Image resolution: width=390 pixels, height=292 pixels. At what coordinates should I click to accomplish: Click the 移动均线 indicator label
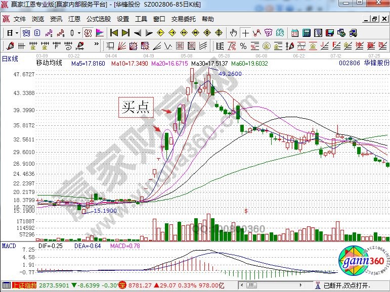tap(49, 63)
